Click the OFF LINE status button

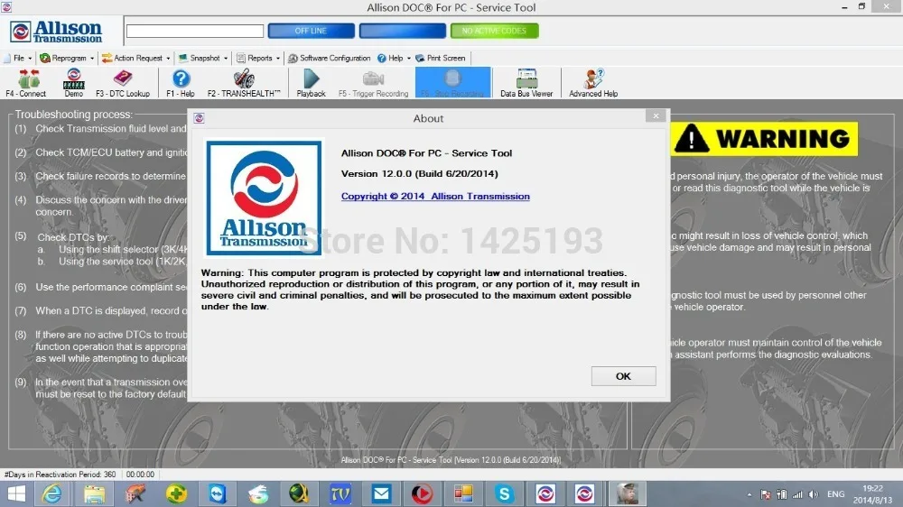click(311, 31)
